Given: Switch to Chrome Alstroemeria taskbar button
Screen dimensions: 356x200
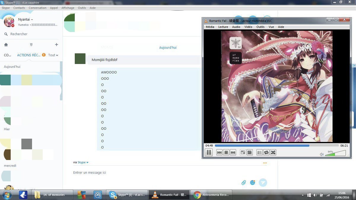Looking at the screenshot, I should pos(211,195).
